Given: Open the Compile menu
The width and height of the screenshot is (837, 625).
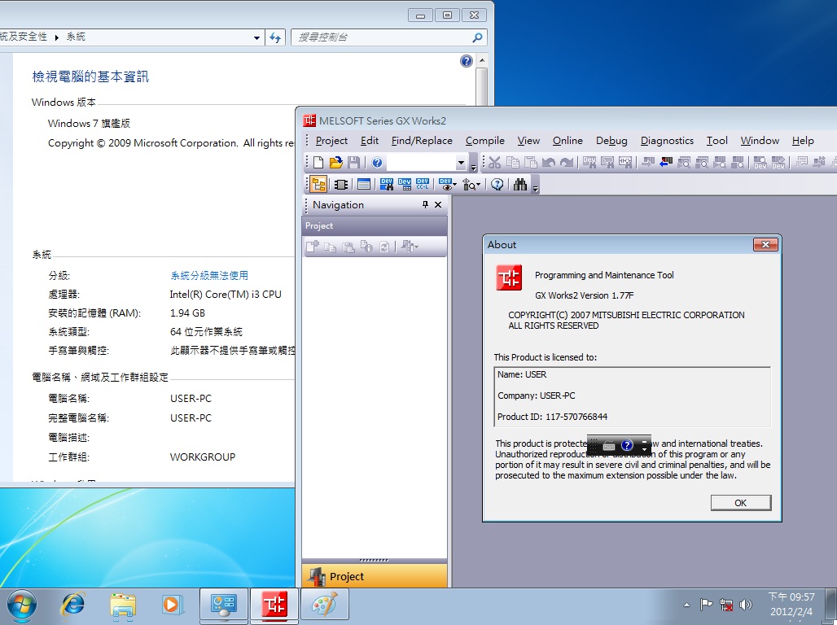Looking at the screenshot, I should (484, 141).
